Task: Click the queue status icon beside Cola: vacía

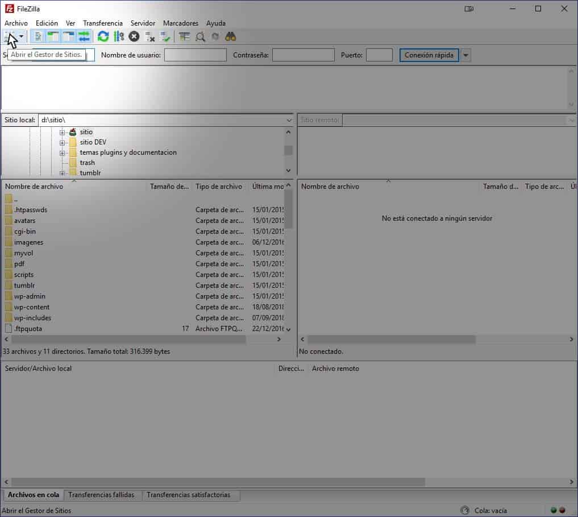Action: 465,510
